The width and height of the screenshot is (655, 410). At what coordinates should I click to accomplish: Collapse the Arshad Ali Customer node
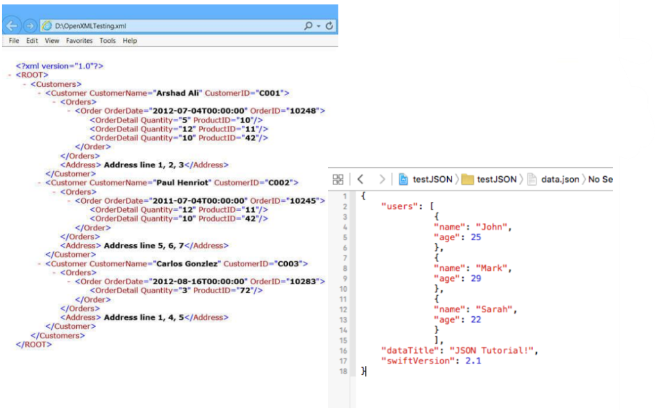(40, 93)
